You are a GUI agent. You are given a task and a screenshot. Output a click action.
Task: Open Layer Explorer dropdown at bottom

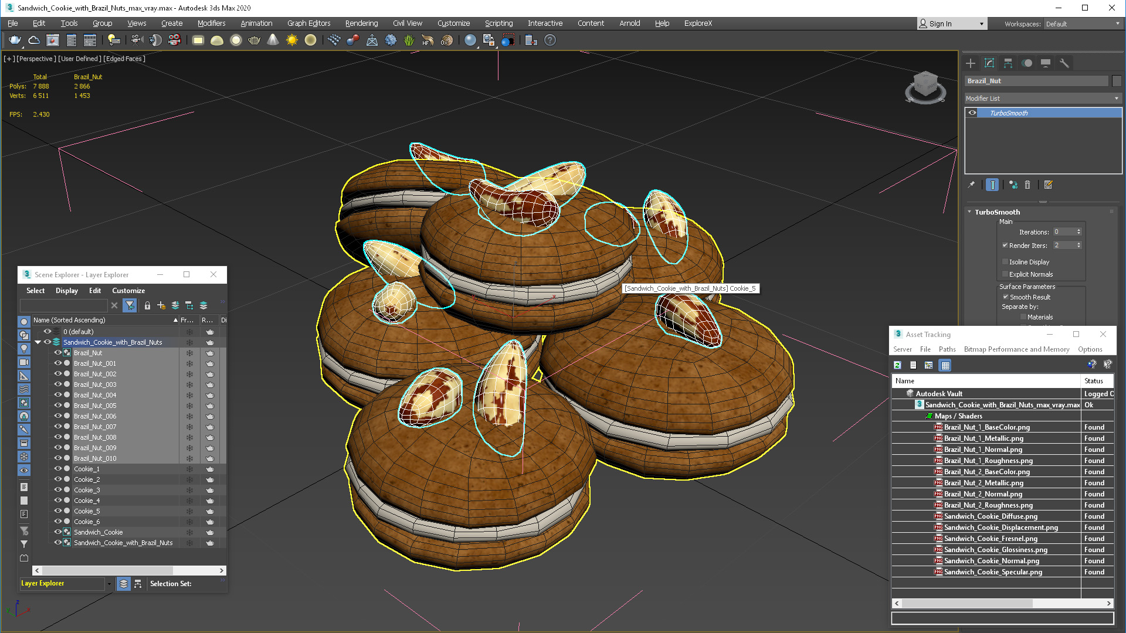[109, 584]
